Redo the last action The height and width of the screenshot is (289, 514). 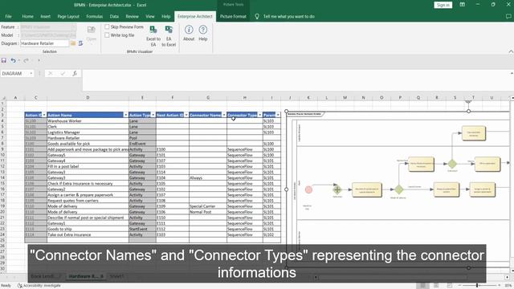[26, 60]
